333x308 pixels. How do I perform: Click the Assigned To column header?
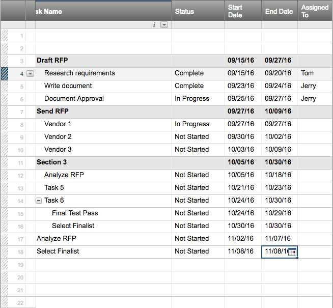[x=314, y=11]
